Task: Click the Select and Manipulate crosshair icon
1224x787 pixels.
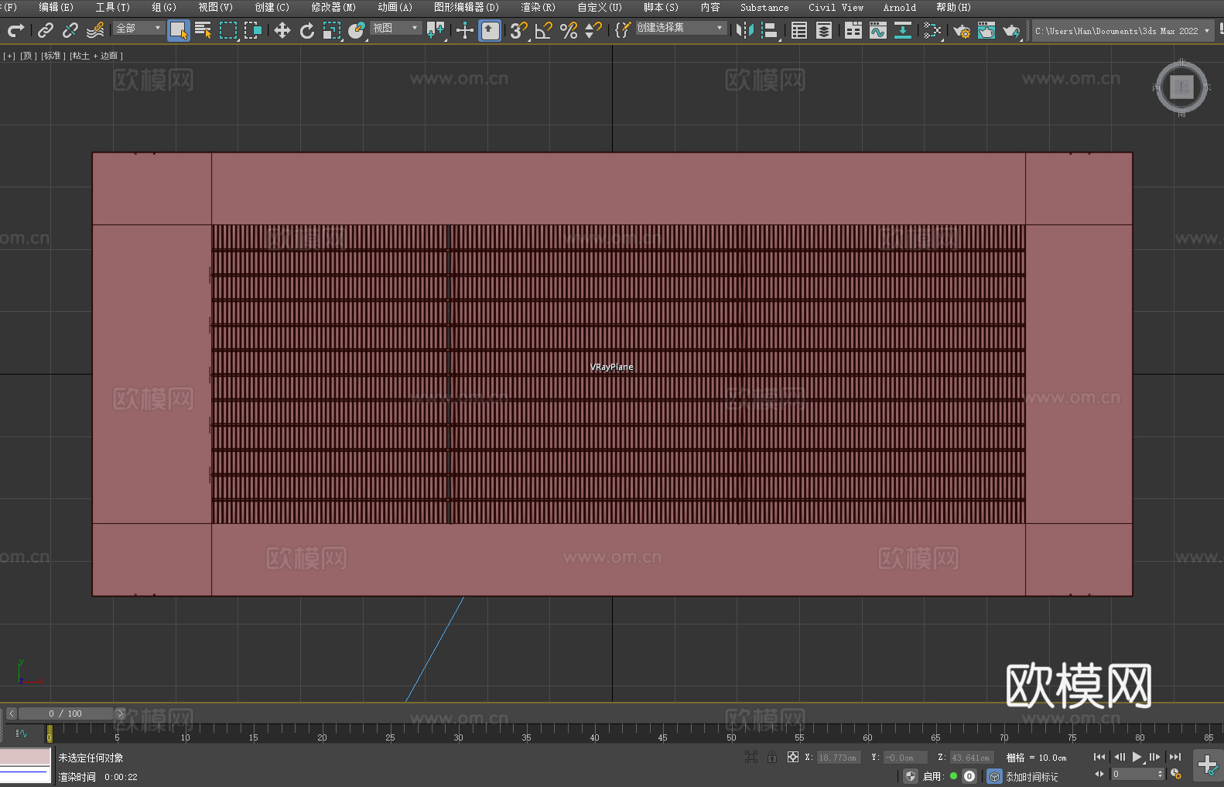Action: click(x=465, y=30)
